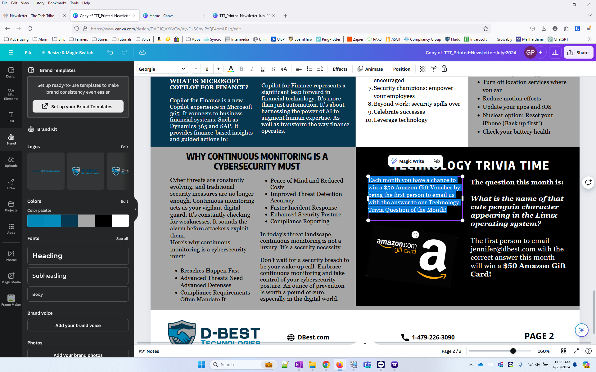This screenshot has width=596, height=372.
Task: Click the link icon beside Magic Write
Action: (x=436, y=161)
